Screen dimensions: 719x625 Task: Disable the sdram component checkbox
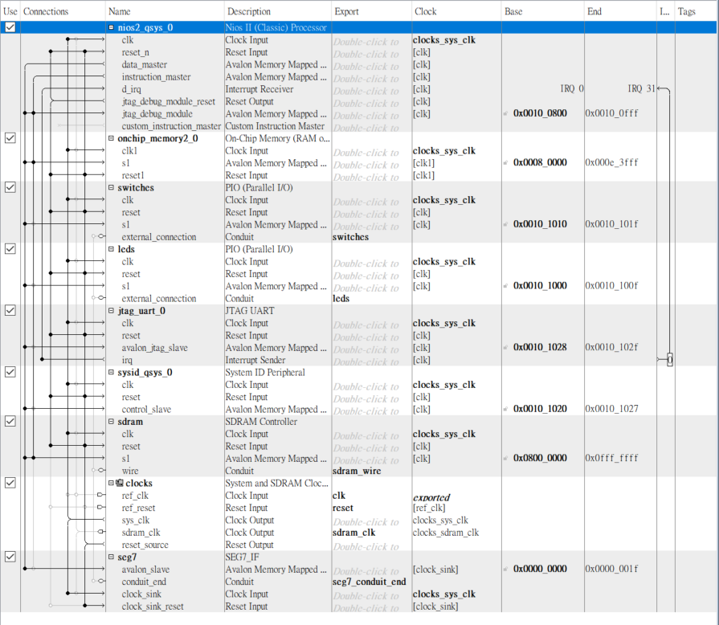[x=10, y=421]
